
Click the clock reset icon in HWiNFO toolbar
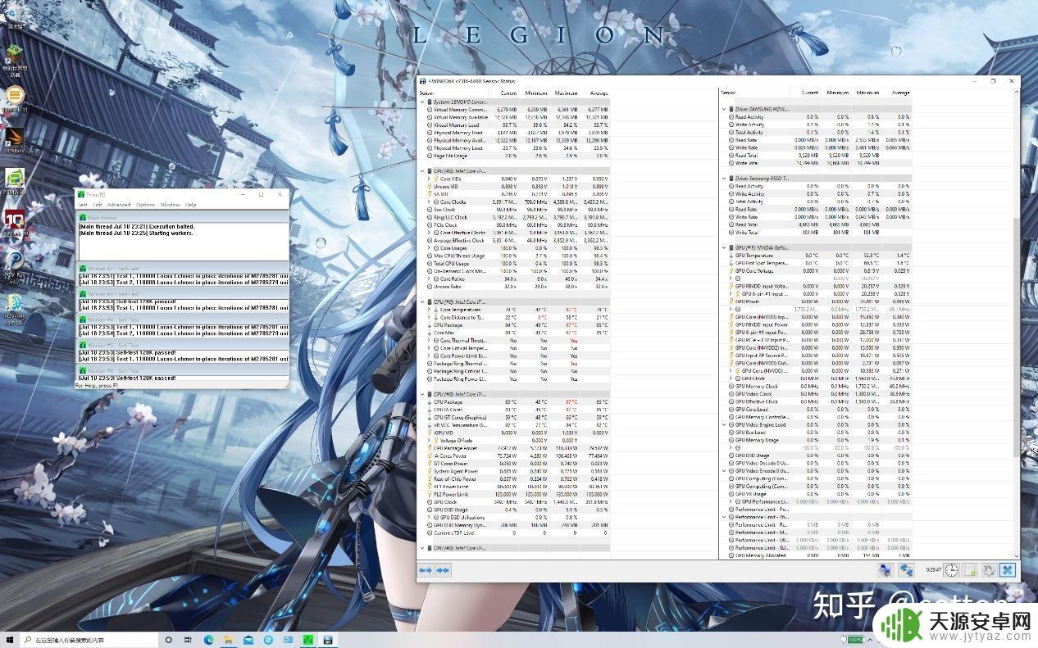(952, 570)
